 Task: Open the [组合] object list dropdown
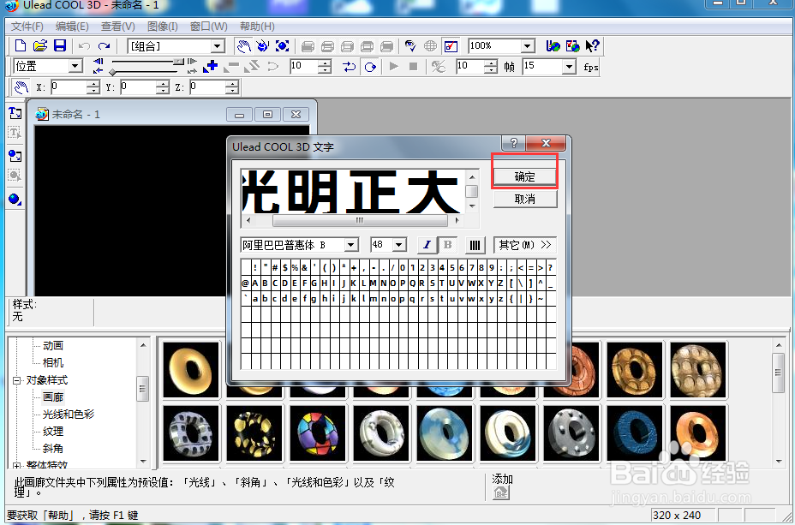pyautogui.click(x=218, y=46)
